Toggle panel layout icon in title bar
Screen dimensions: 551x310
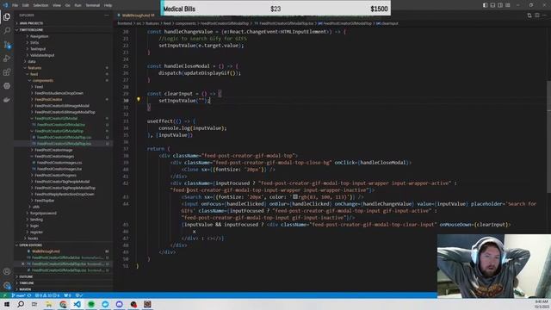point(492,5)
